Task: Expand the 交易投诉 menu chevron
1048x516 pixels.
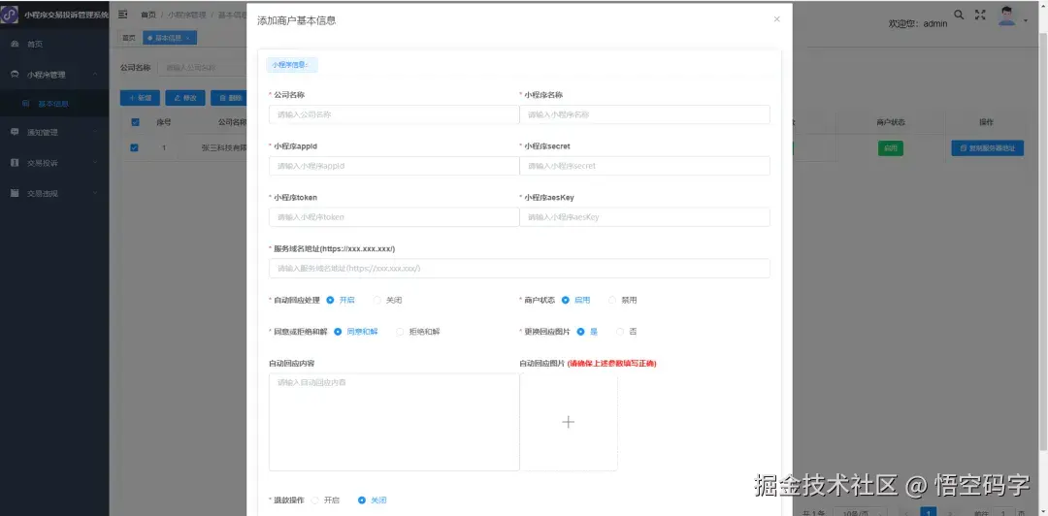Action: [x=95, y=162]
